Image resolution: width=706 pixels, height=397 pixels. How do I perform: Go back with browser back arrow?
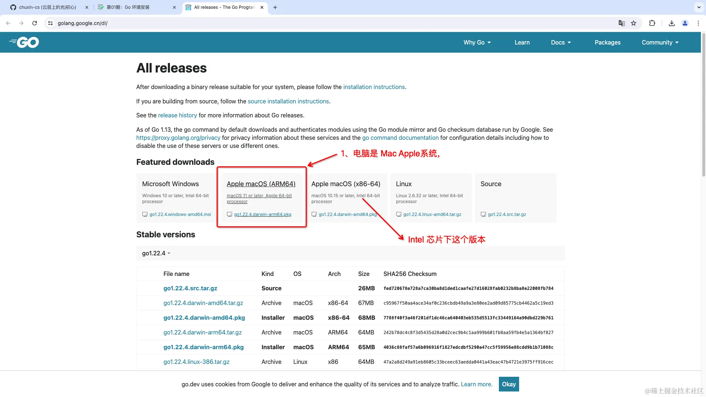8,23
